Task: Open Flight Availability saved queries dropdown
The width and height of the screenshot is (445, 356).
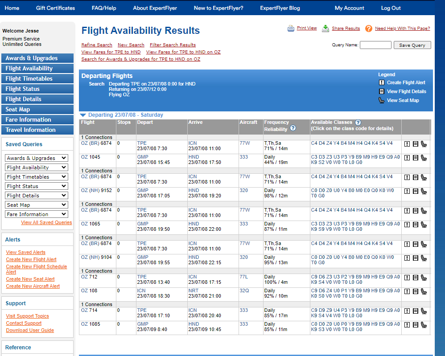Action: coord(37,168)
